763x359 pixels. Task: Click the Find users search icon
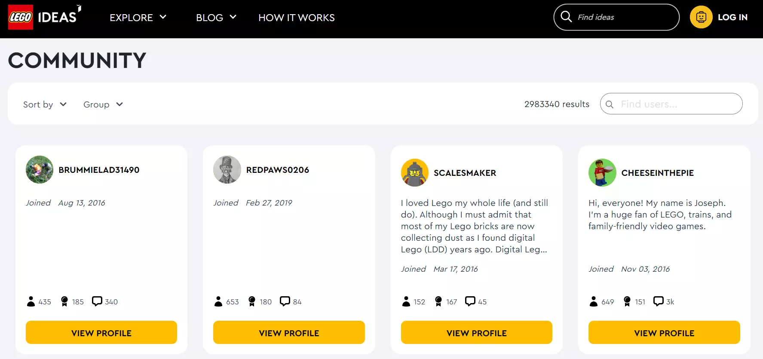610,104
